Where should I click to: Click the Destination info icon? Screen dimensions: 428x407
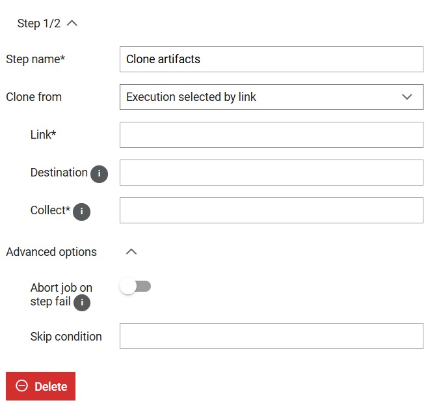coord(99,174)
